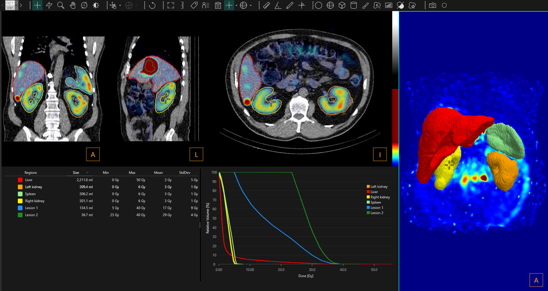The width and height of the screenshot is (548, 291).
Task: Click Lesion 2 in the chart legend
Action: 377,213
